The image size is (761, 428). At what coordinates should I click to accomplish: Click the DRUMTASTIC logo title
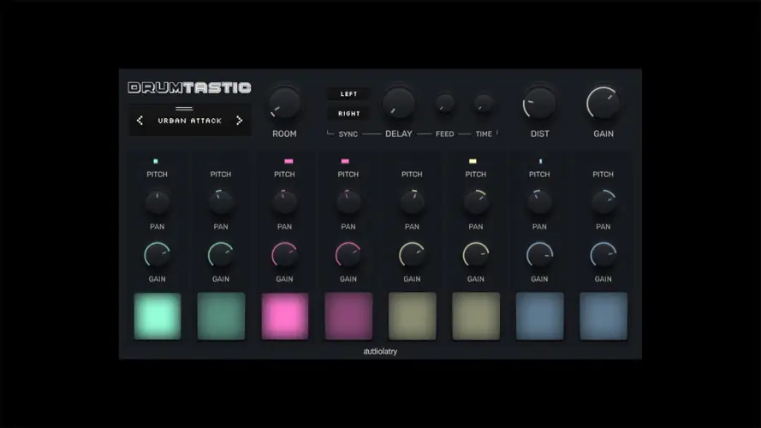tap(189, 87)
